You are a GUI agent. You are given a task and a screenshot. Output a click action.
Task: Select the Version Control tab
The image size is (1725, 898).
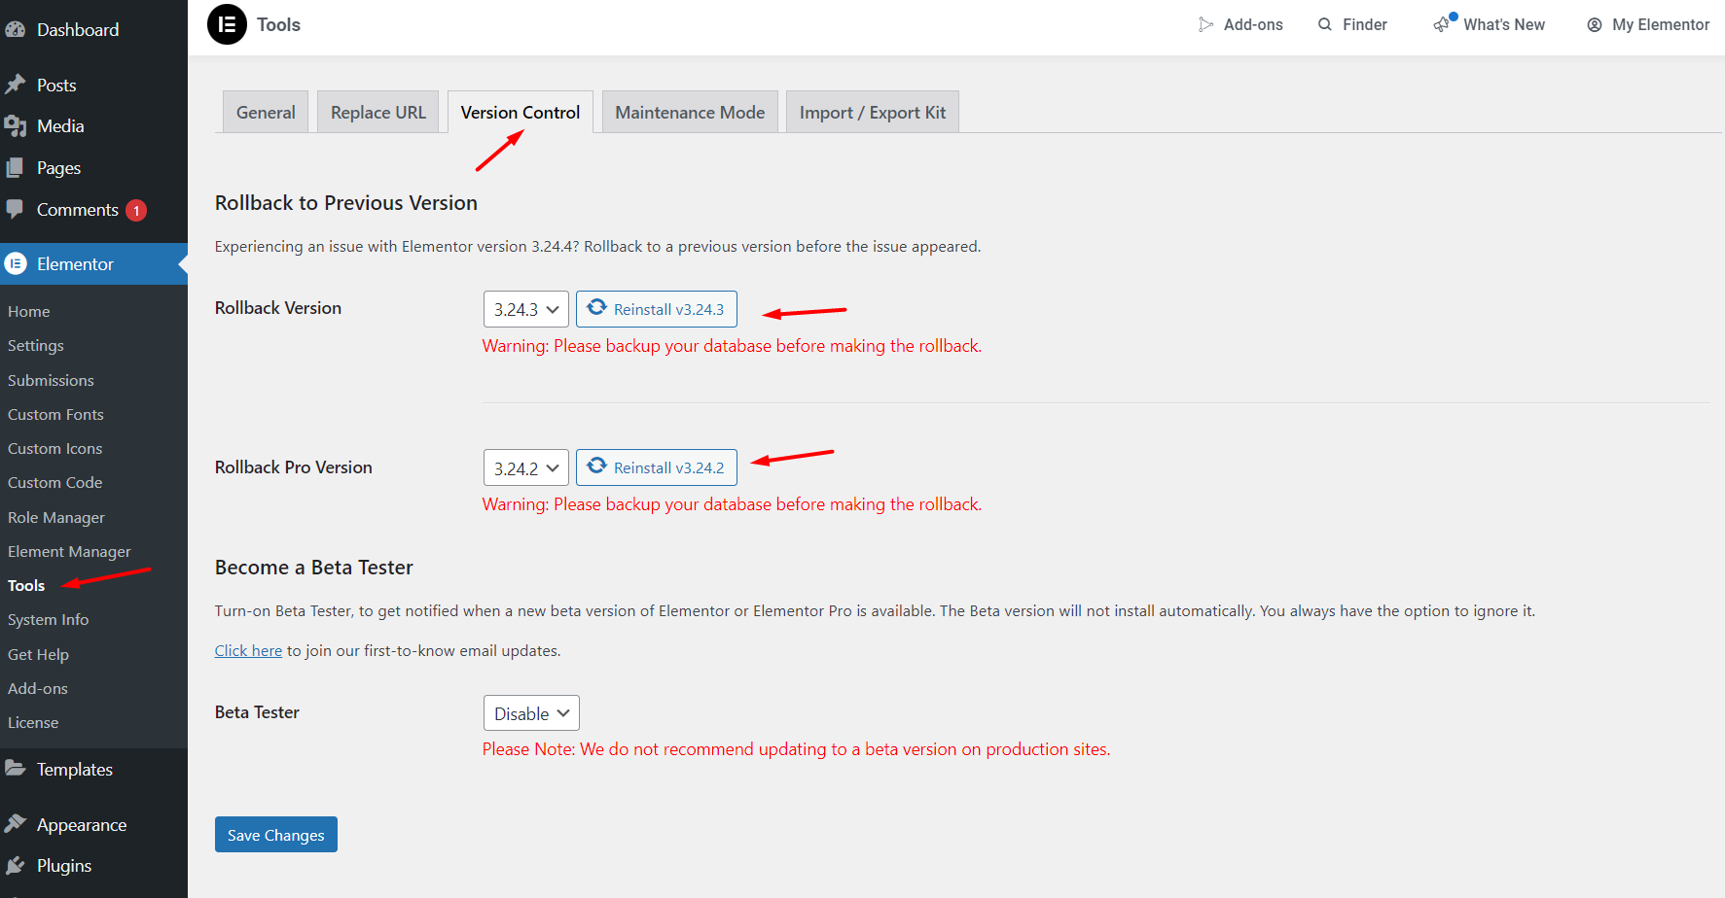point(521,112)
